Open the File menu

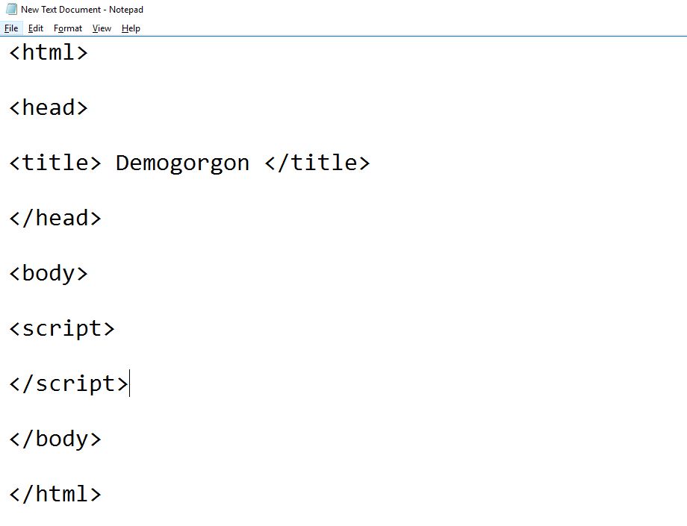point(11,28)
